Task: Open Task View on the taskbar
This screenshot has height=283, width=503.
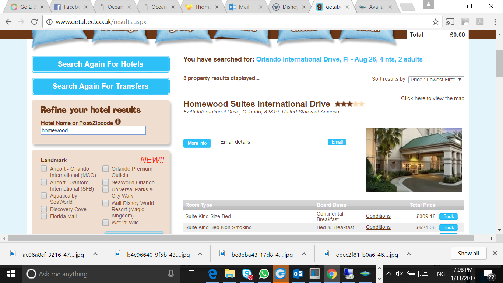Action: click(x=191, y=274)
